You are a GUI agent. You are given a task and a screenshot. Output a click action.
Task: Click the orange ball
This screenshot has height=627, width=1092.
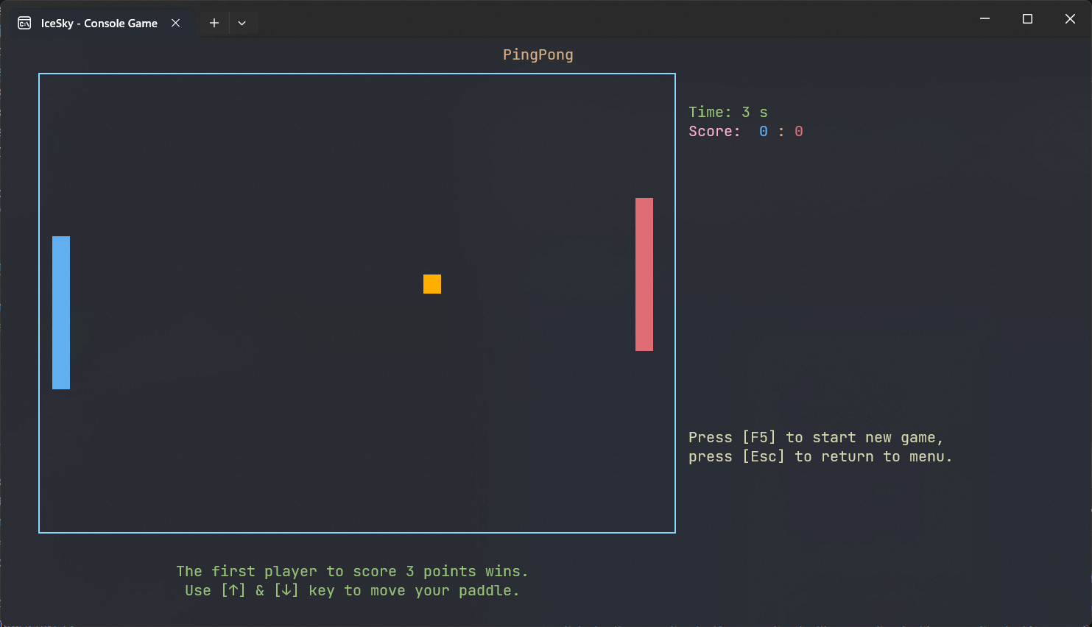point(432,284)
